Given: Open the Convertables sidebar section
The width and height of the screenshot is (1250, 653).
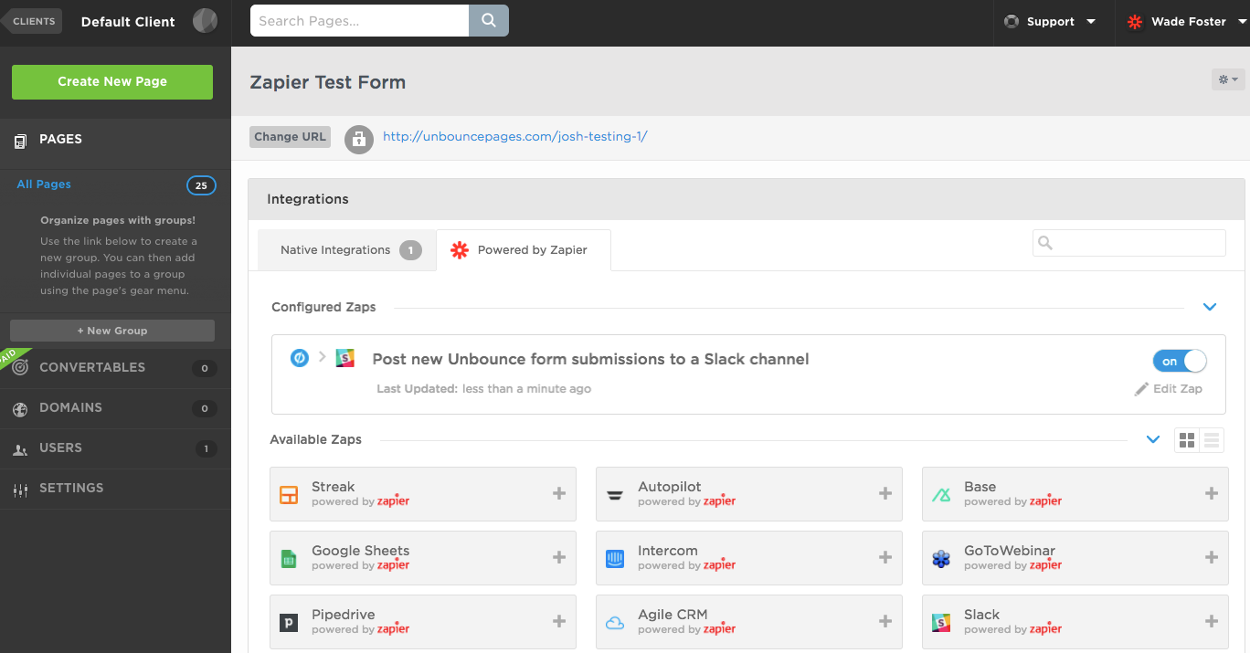Looking at the screenshot, I should point(115,367).
